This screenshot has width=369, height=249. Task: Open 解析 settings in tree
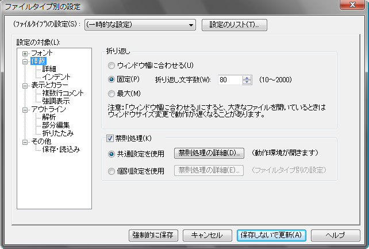pos(49,117)
